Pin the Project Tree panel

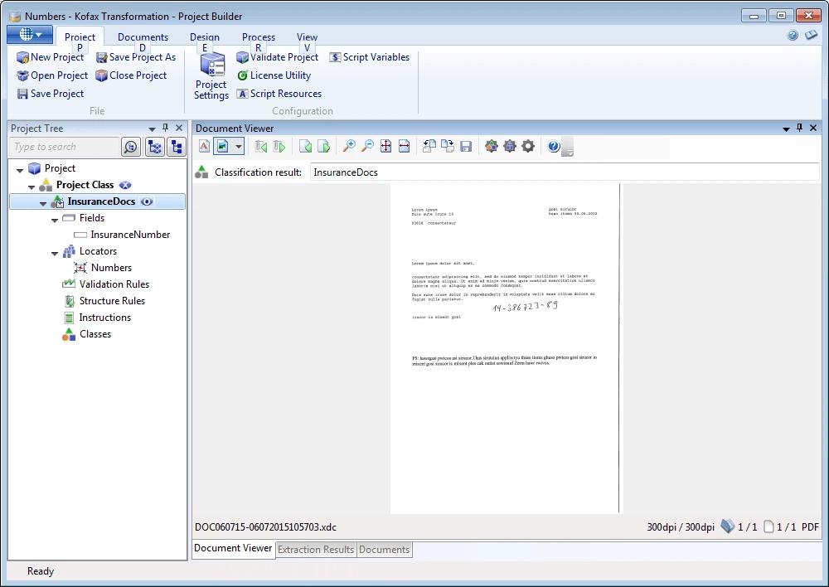165,129
